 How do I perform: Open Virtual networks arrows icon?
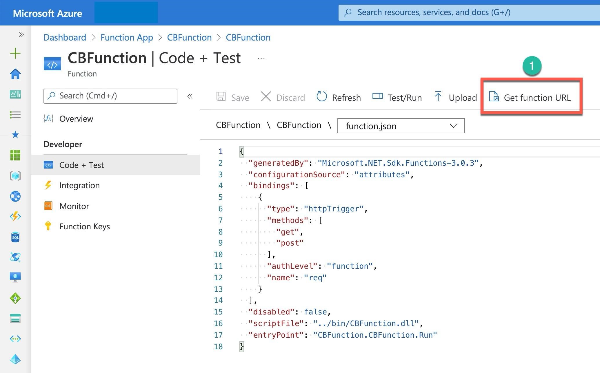[15, 339]
